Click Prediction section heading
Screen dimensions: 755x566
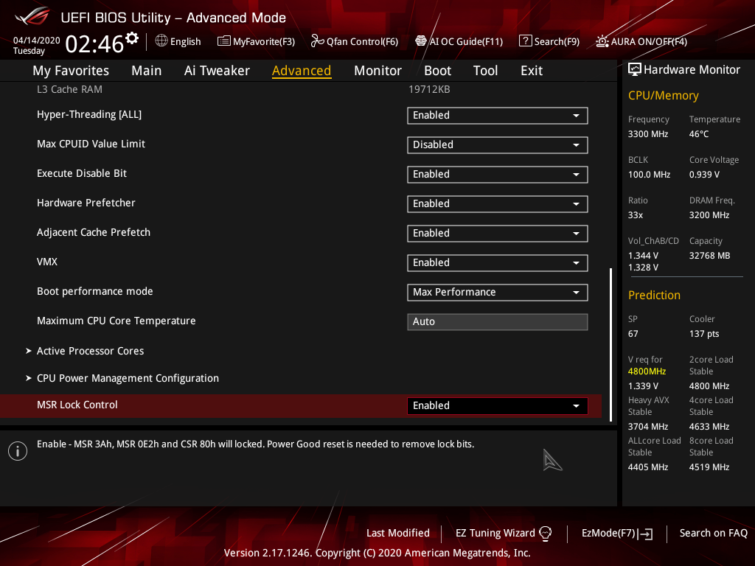coord(654,295)
